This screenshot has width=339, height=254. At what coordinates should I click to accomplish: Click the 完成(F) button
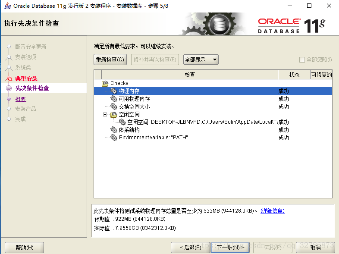[273, 248]
